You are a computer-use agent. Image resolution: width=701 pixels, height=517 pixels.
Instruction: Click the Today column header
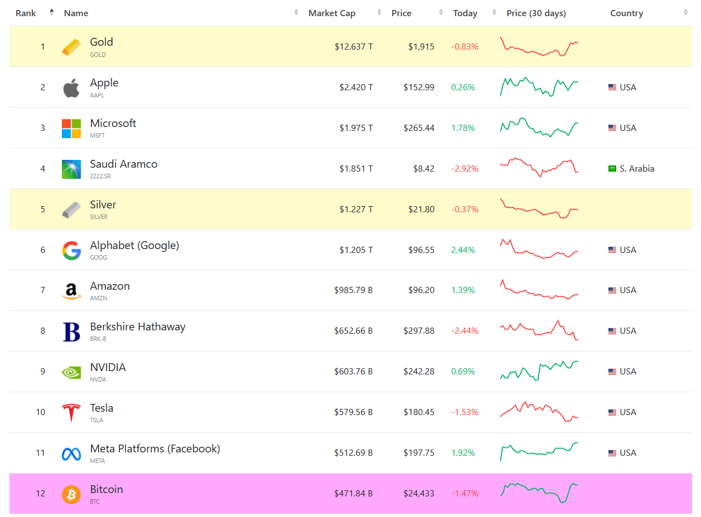click(465, 13)
